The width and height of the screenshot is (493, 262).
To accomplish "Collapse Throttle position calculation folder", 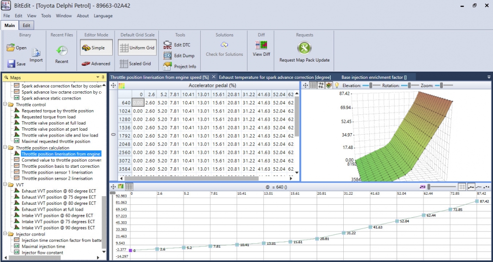I will [5, 148].
